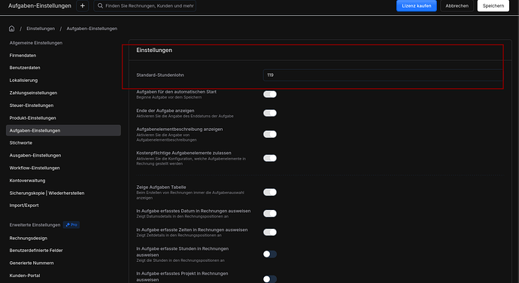
Task: Enable erfasstes Projekt in Rechnungen ausweisen
Action: [270, 279]
